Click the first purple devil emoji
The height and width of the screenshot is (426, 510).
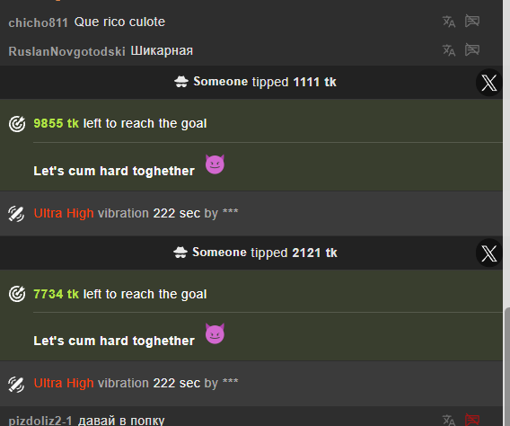point(215,164)
